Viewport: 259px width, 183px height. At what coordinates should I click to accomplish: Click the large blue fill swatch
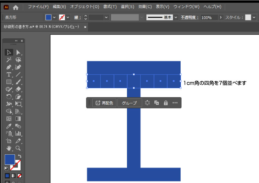pyautogui.click(x=10, y=159)
